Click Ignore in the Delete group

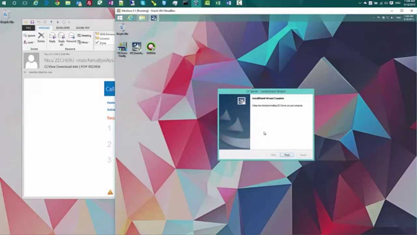[x=29, y=36]
